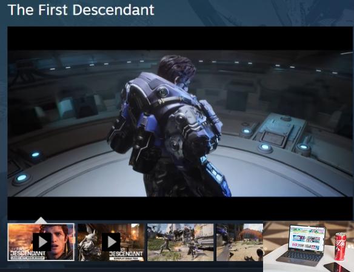Click the laptop screen inside the overlay video
This screenshot has width=354, height=272.
(x=307, y=237)
